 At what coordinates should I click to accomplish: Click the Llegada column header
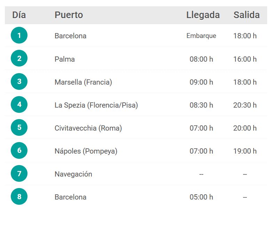(x=203, y=15)
